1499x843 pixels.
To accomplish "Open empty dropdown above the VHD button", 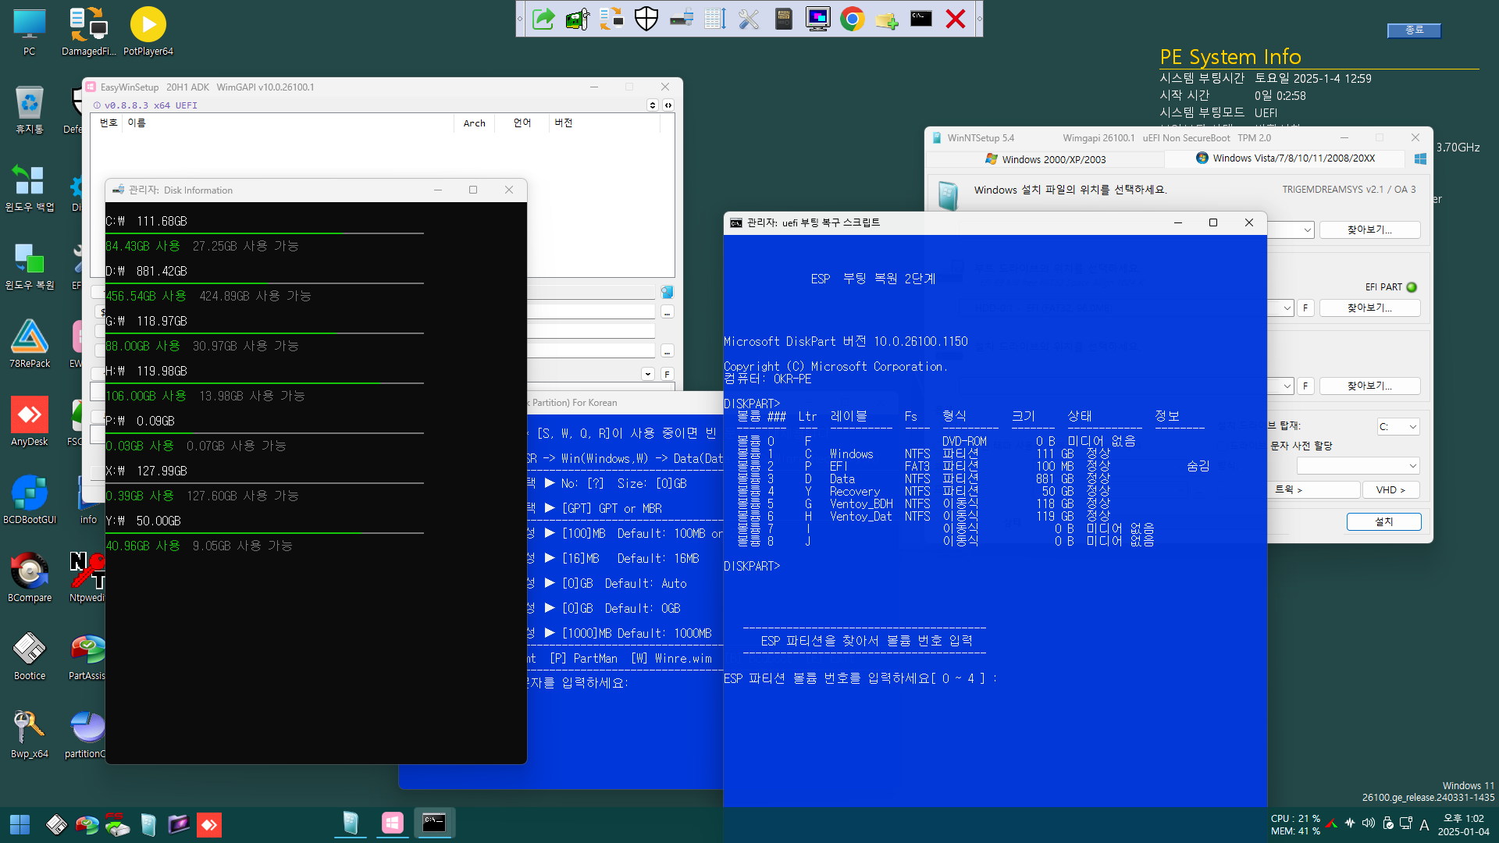I will 1358,466.
